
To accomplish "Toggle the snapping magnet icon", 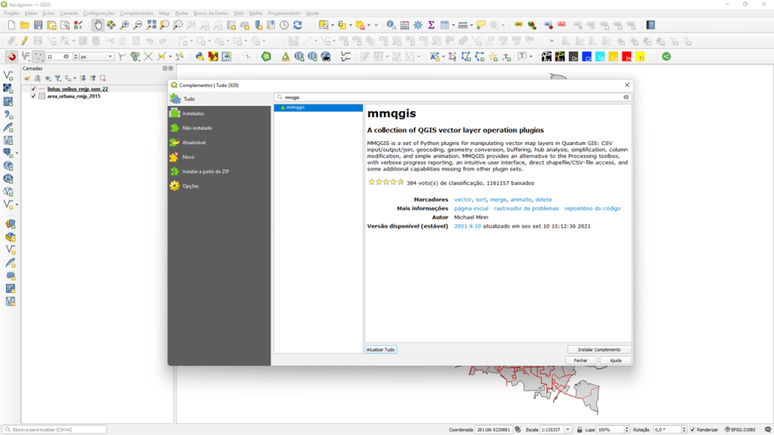I will 11,57.
